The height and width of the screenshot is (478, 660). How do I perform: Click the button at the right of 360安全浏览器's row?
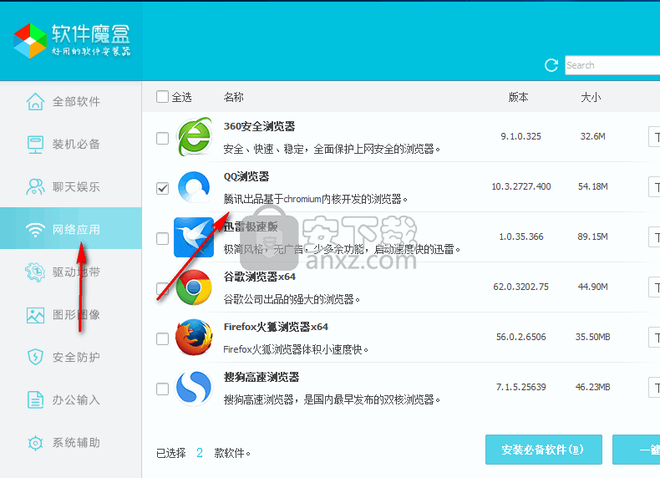[654, 137]
